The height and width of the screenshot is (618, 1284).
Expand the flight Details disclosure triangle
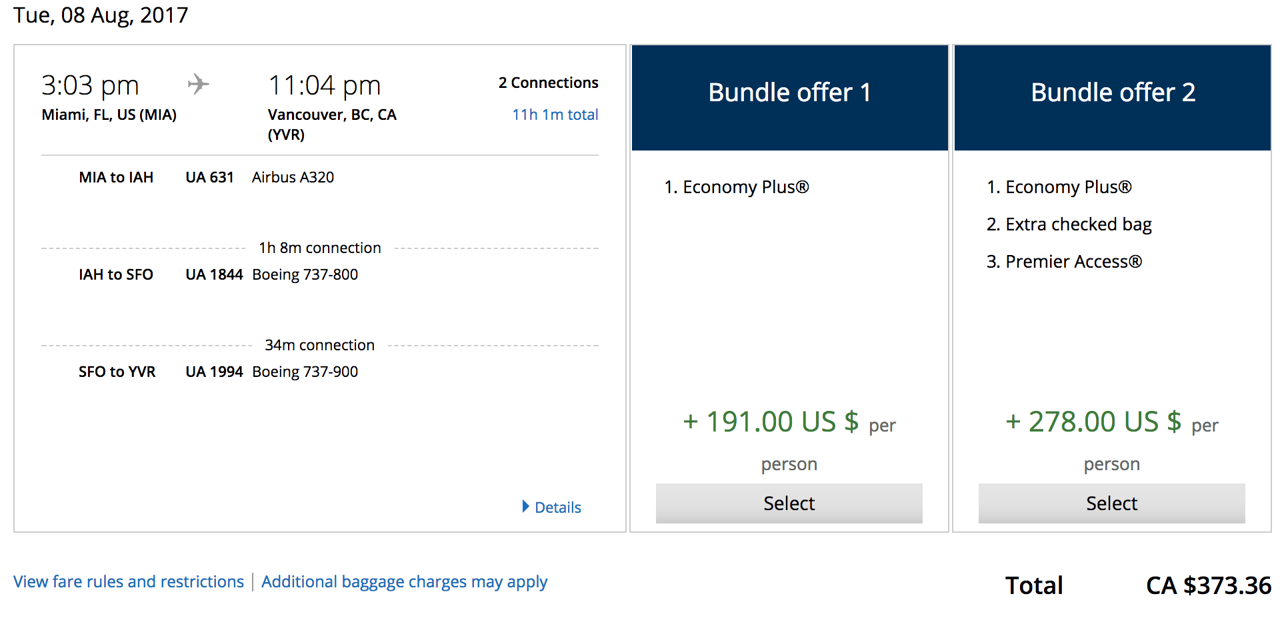[x=526, y=507]
